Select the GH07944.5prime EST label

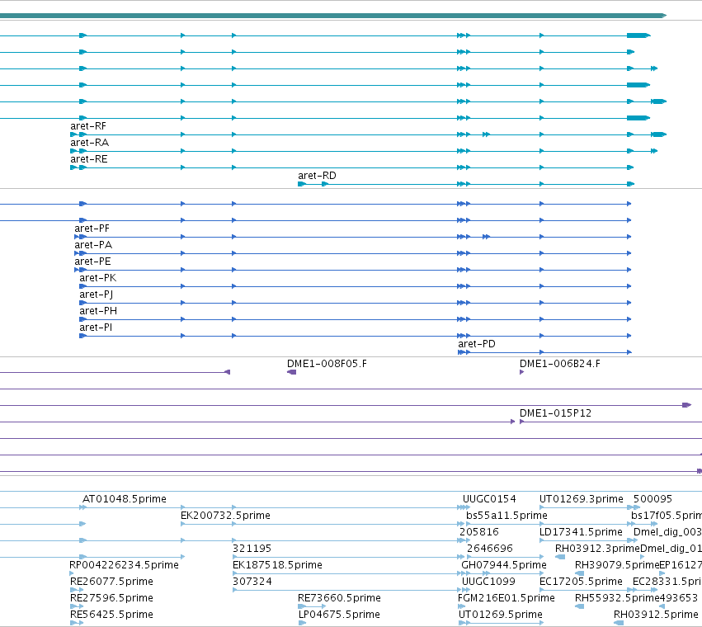pyautogui.click(x=504, y=565)
